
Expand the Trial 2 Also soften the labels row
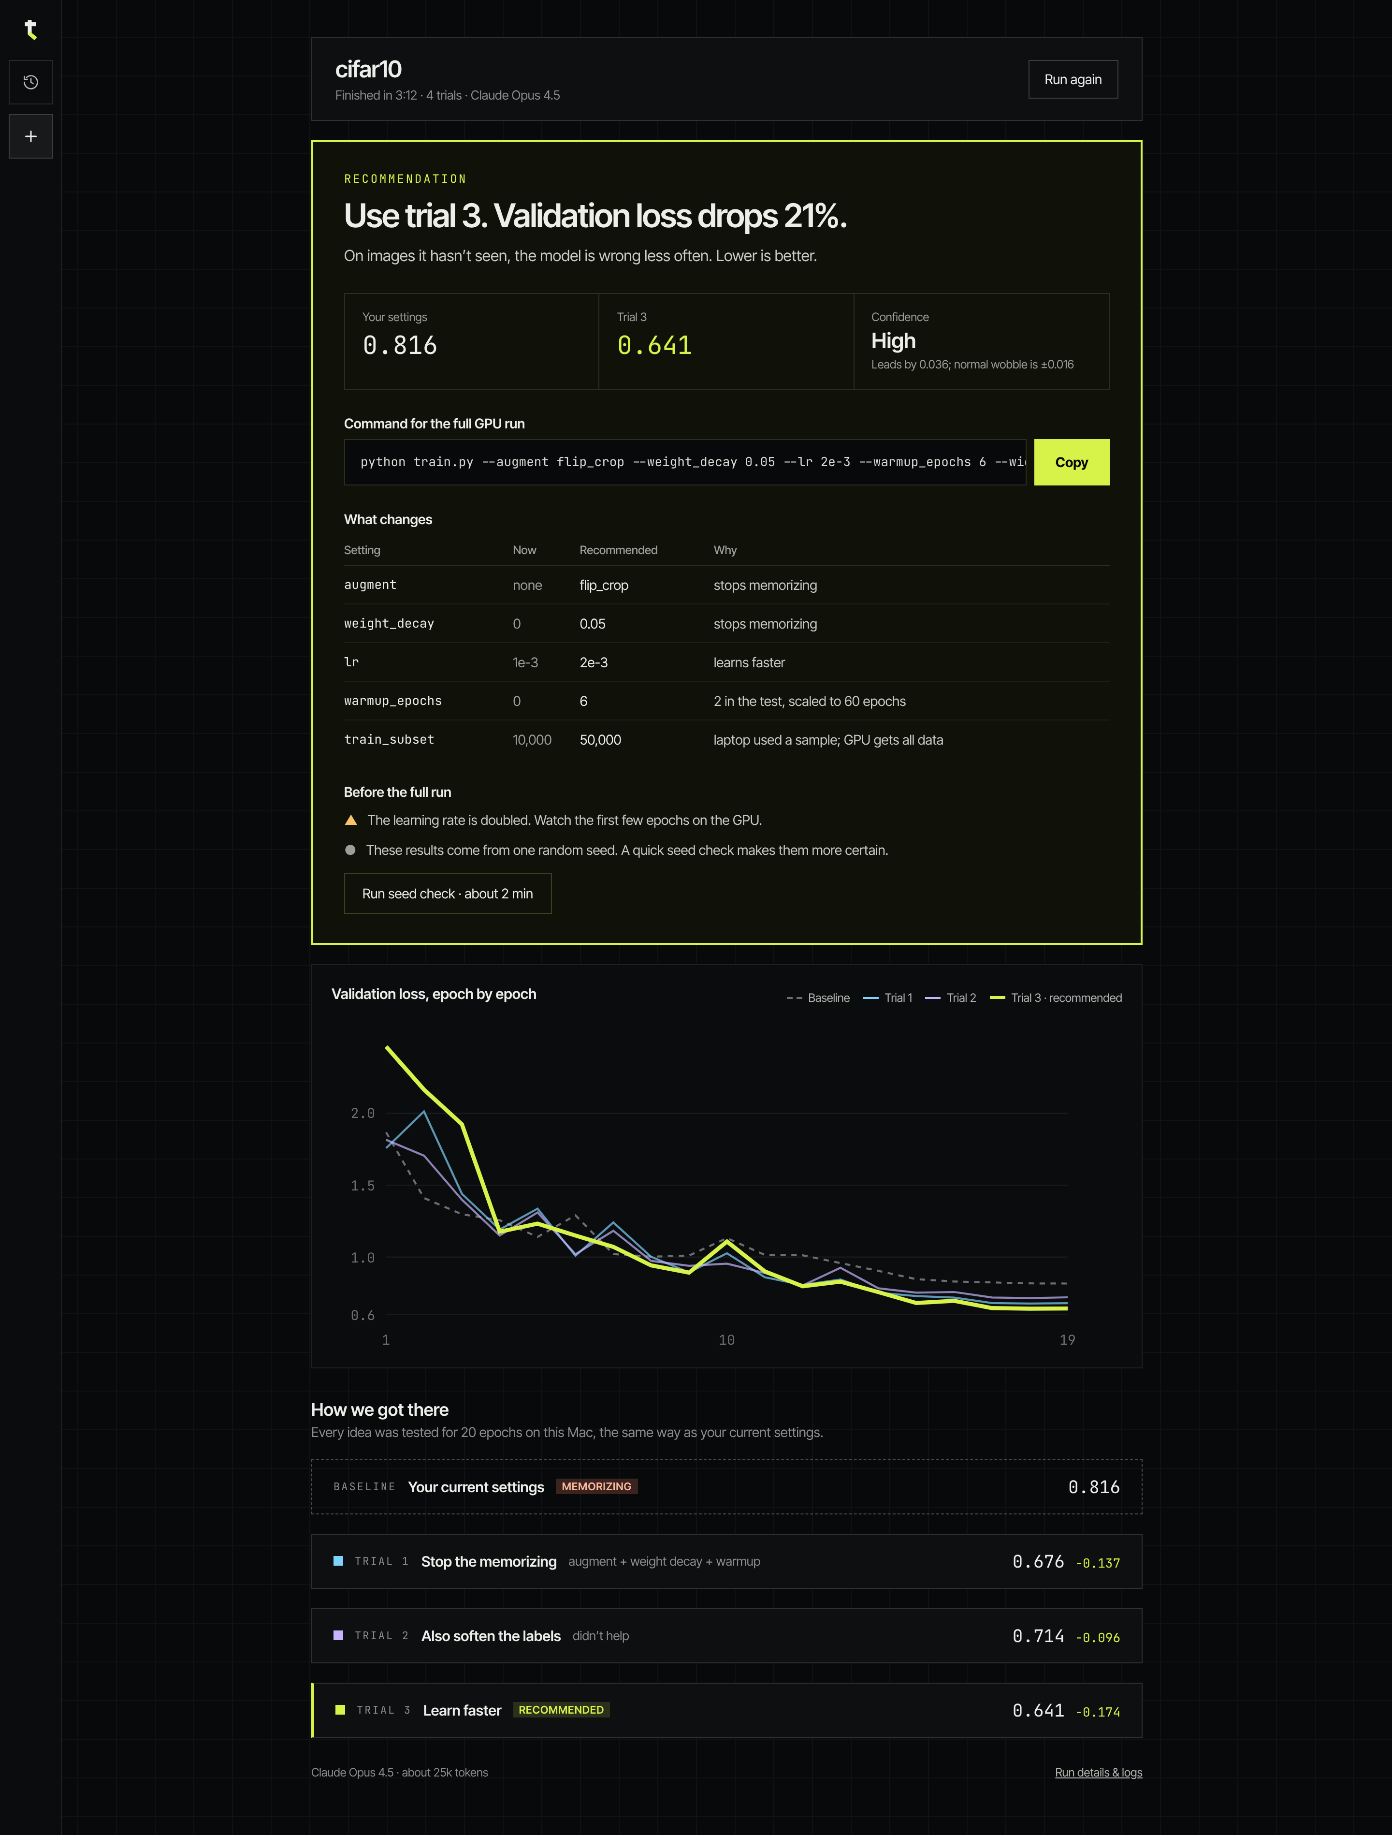(x=726, y=1636)
